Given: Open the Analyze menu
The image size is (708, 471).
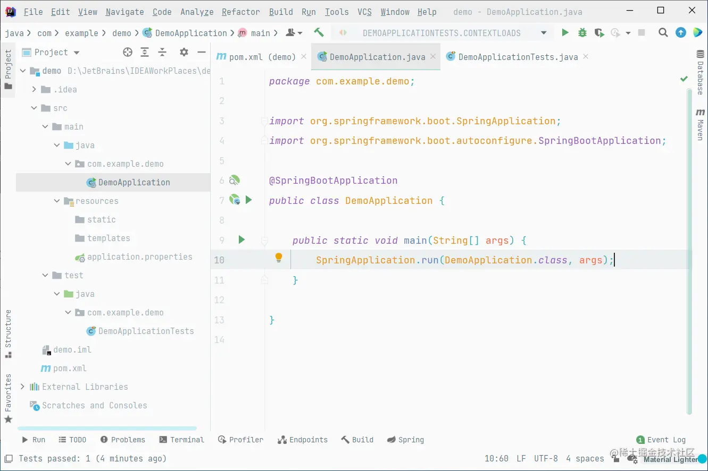Looking at the screenshot, I should point(197,12).
